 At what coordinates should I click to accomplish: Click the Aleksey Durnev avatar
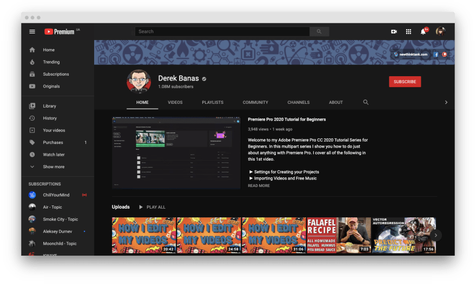(32, 231)
